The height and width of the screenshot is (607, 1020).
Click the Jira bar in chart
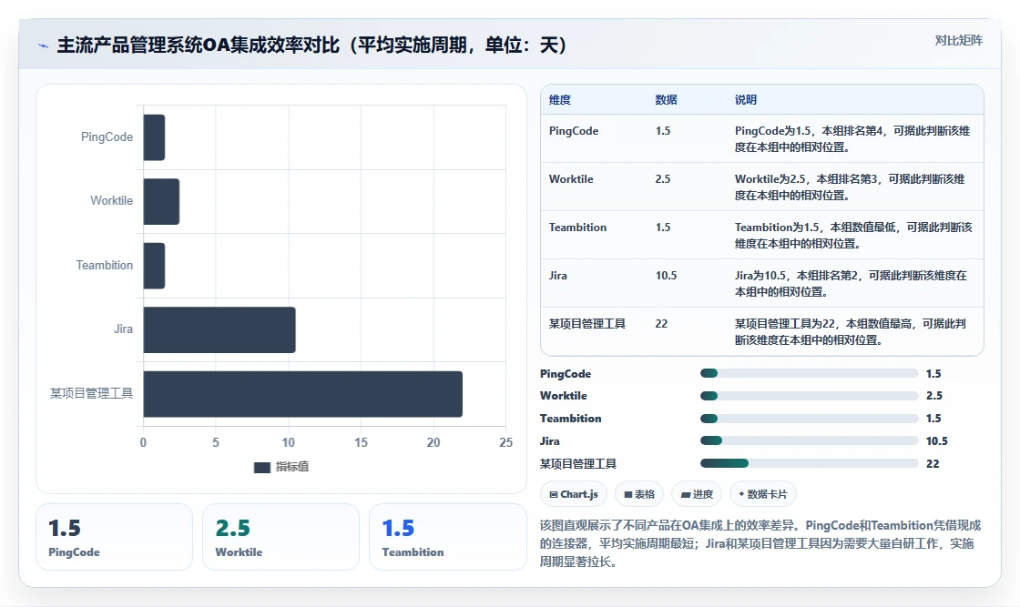click(219, 329)
